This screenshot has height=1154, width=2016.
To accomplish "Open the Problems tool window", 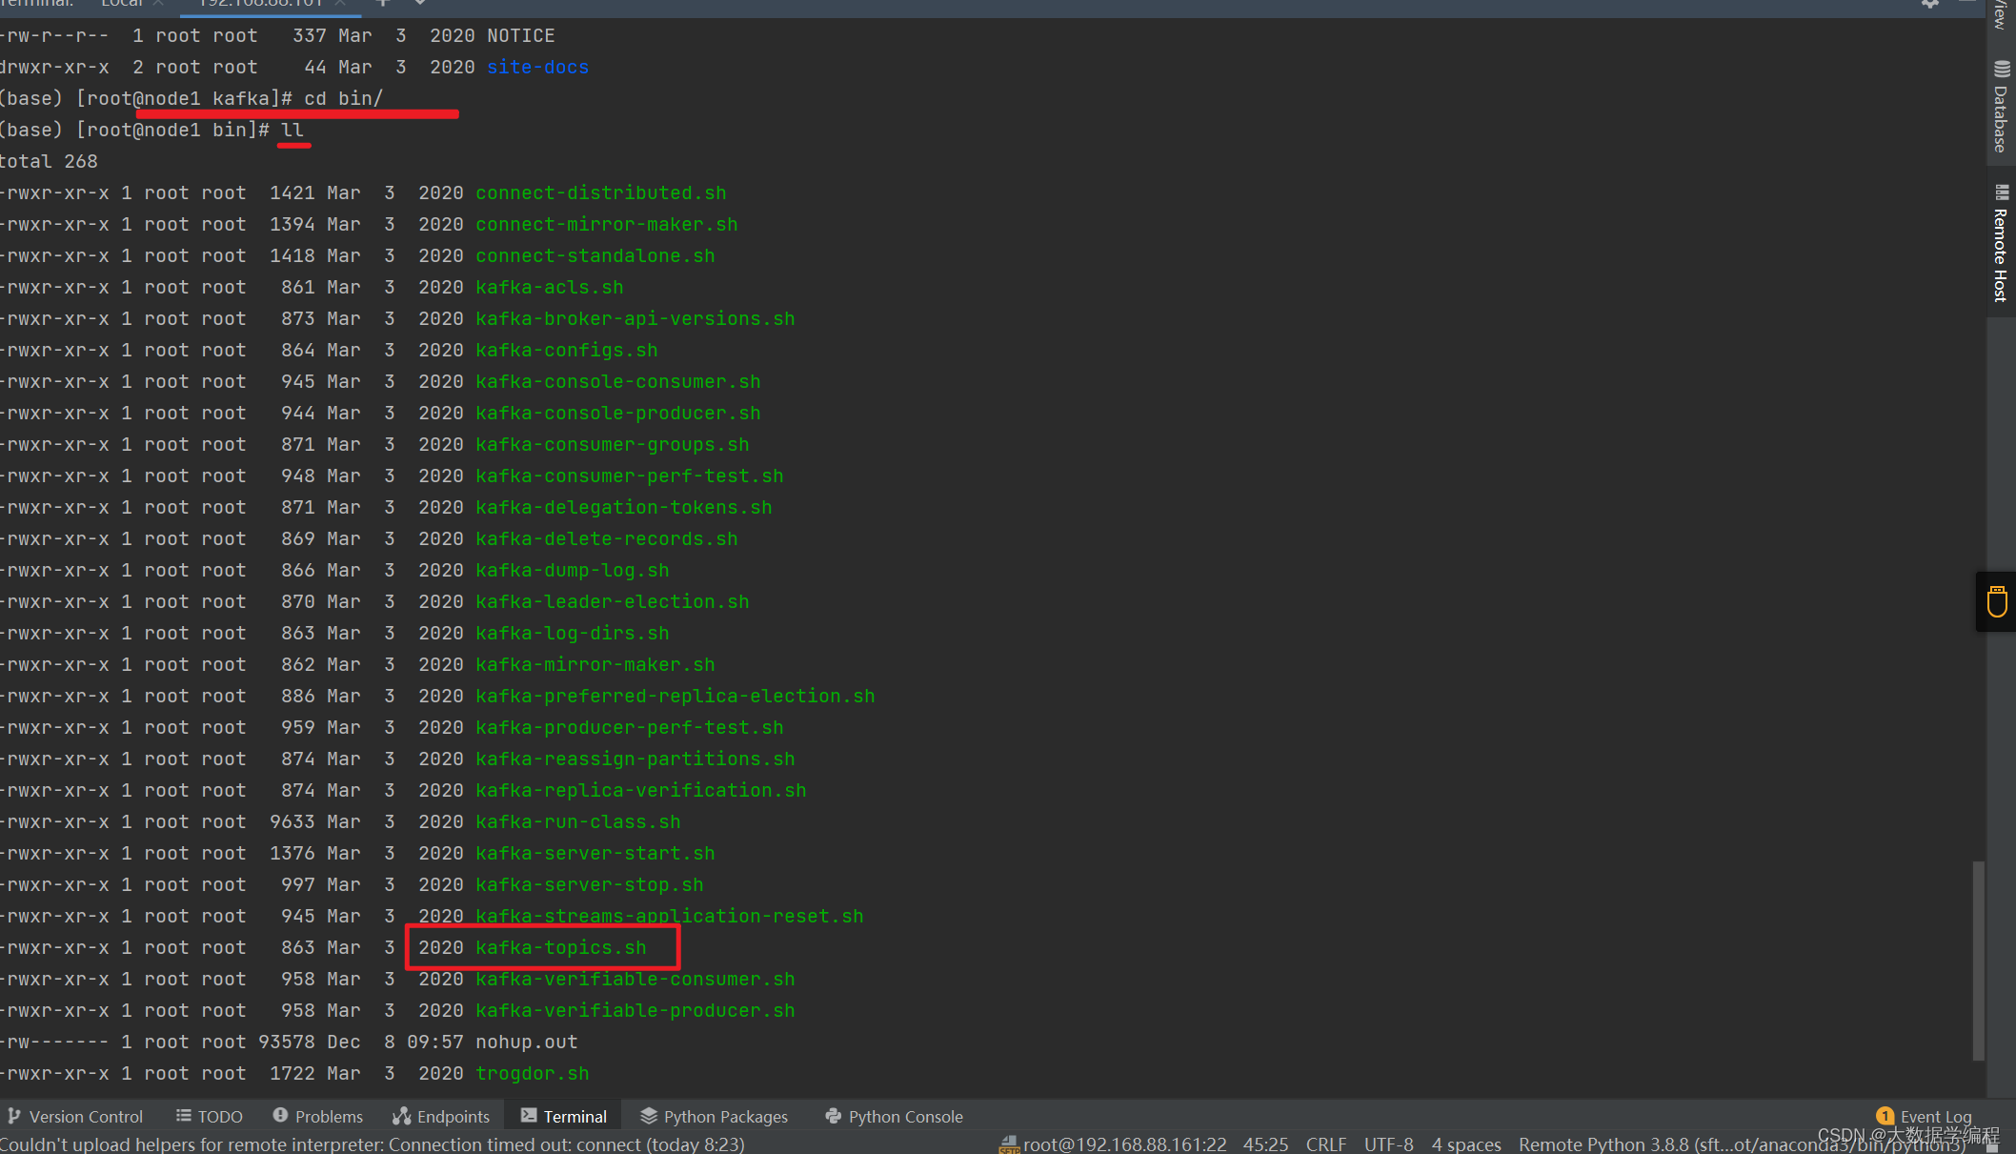I will pos(318,1116).
